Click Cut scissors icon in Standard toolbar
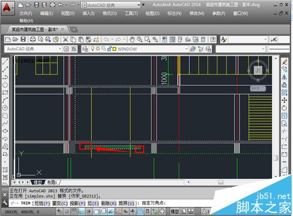The height and width of the screenshot is (216, 293). click(x=66, y=40)
